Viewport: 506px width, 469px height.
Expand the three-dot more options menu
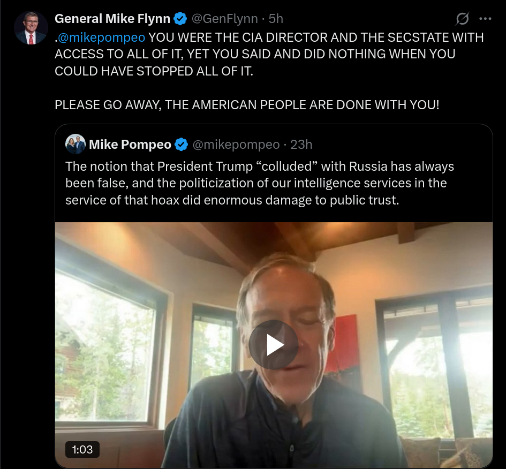coord(485,19)
